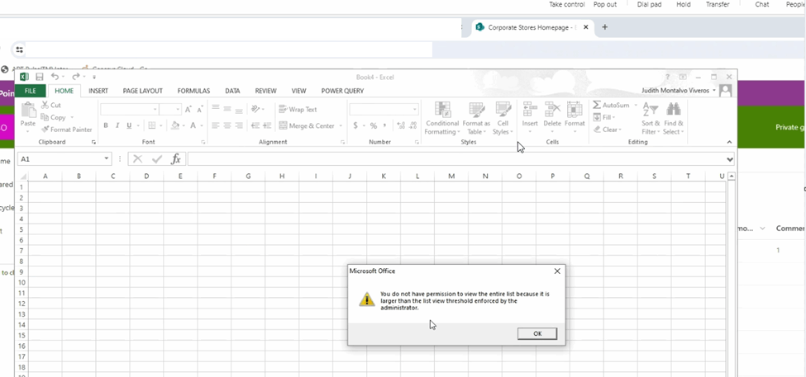Image resolution: width=806 pixels, height=377 pixels.
Task: Select row 5 header
Action: (21, 229)
